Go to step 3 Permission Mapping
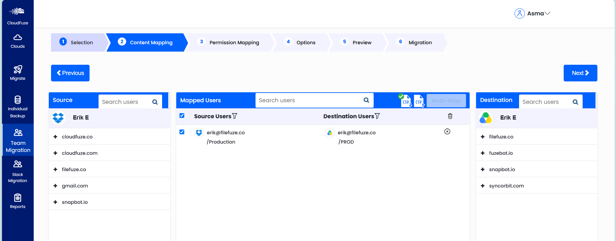616x241 pixels. [x=230, y=42]
